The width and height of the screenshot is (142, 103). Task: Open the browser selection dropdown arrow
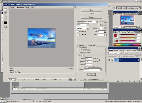click(74, 79)
